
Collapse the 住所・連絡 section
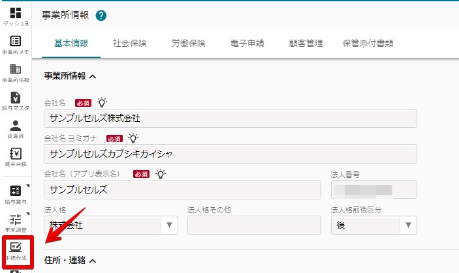(71, 260)
